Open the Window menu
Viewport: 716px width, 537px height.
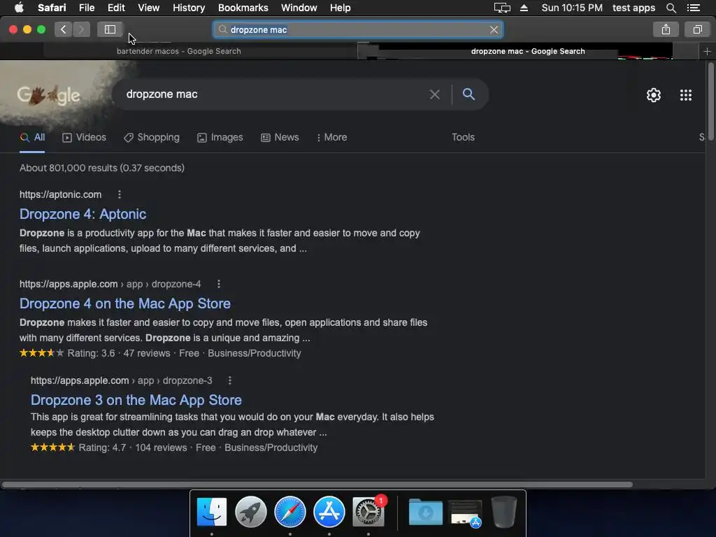pyautogui.click(x=299, y=8)
